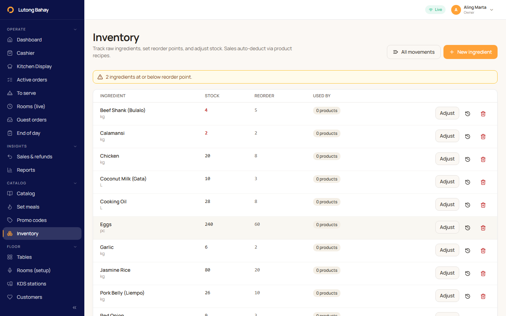Open the Catalog page
This screenshot has height=316, width=506.
(42, 193)
